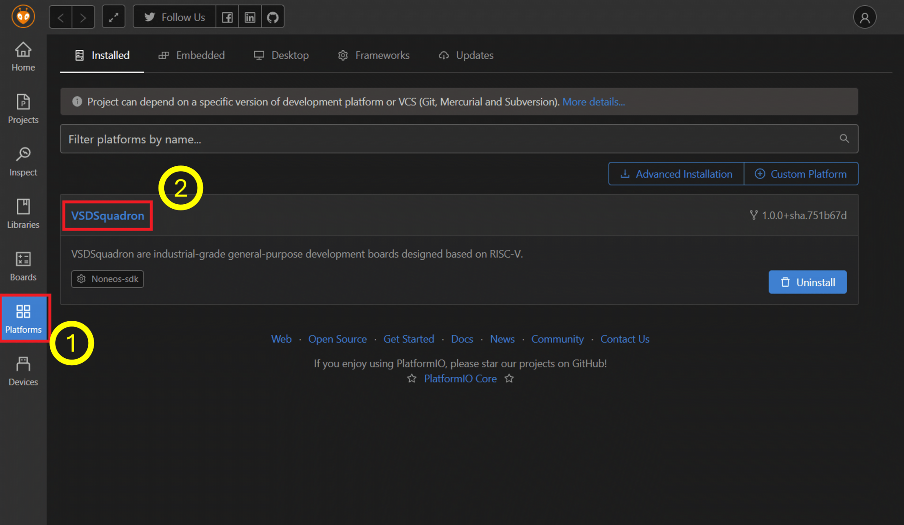Navigate back with the left arrow
Viewport: 904px width, 525px height.
[61, 17]
